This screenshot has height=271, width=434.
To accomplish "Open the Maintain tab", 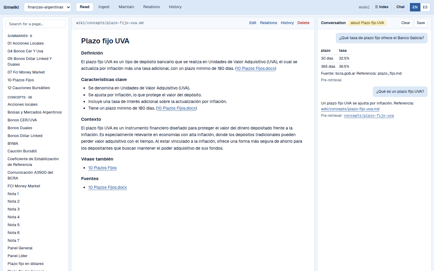I will (x=126, y=7).
